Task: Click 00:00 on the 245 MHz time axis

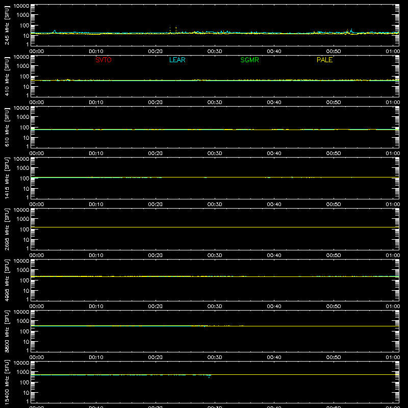Action: tap(37, 52)
